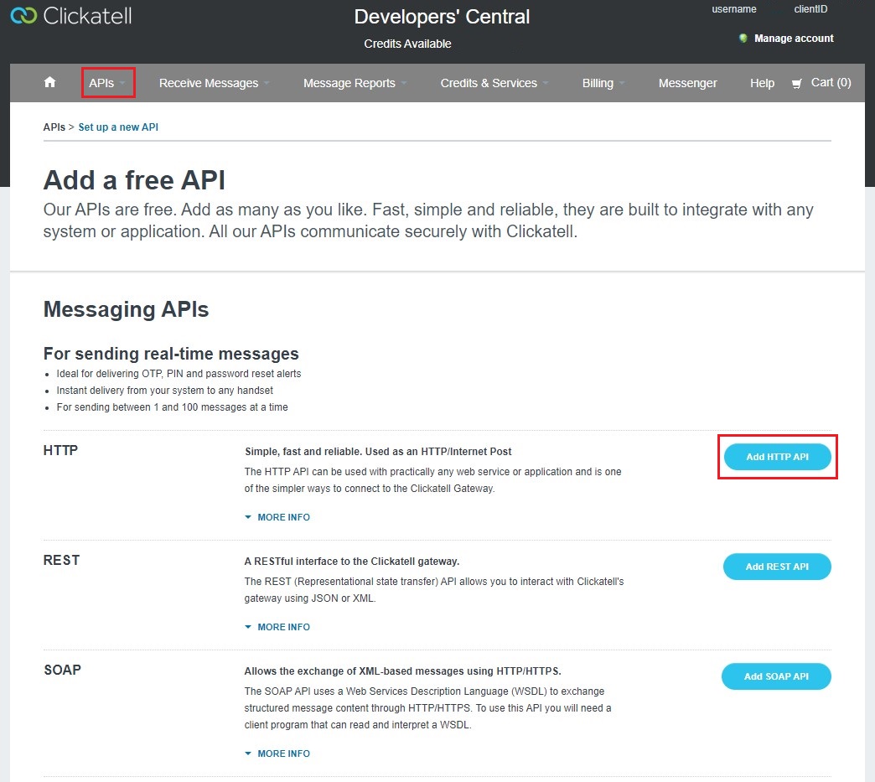Click the SOAP section label
The width and height of the screenshot is (875, 782).
click(x=63, y=670)
